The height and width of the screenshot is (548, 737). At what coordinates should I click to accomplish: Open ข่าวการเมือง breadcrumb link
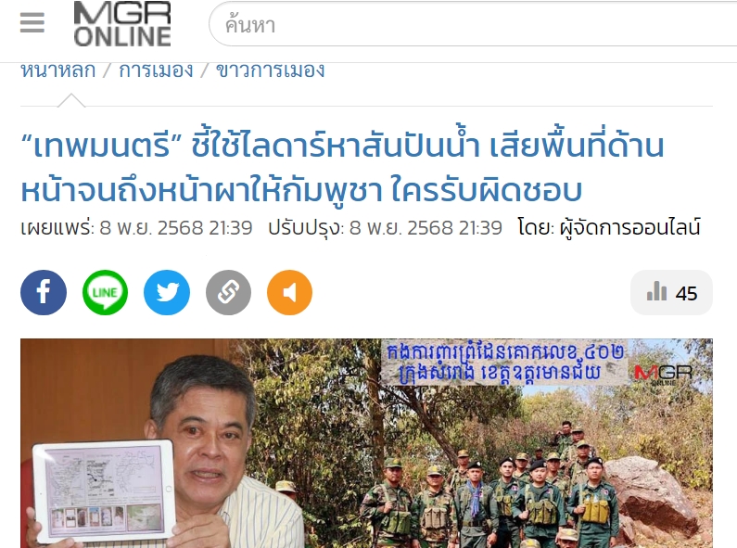(271, 70)
